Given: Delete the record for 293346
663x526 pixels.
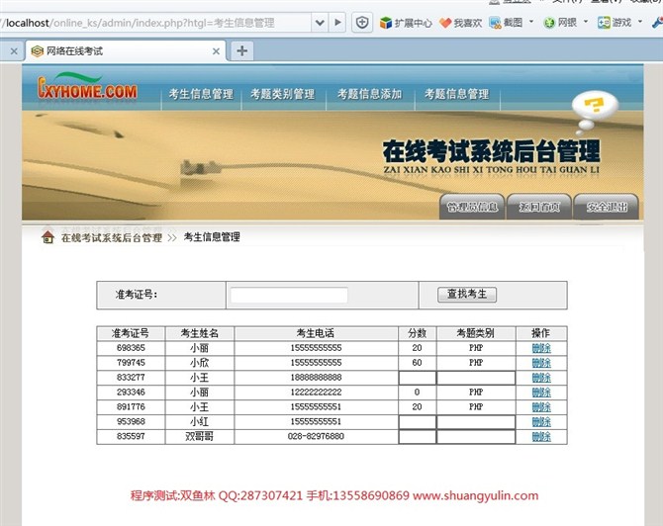Looking at the screenshot, I should [541, 393].
